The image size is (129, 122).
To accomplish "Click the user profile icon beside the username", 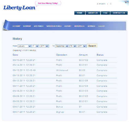I will [x=98, y=4].
